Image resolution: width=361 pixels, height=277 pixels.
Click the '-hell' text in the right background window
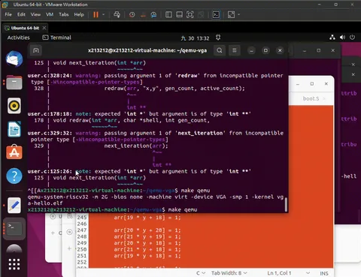(x=349, y=176)
